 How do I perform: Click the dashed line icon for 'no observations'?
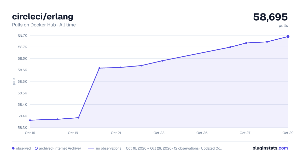91,148
